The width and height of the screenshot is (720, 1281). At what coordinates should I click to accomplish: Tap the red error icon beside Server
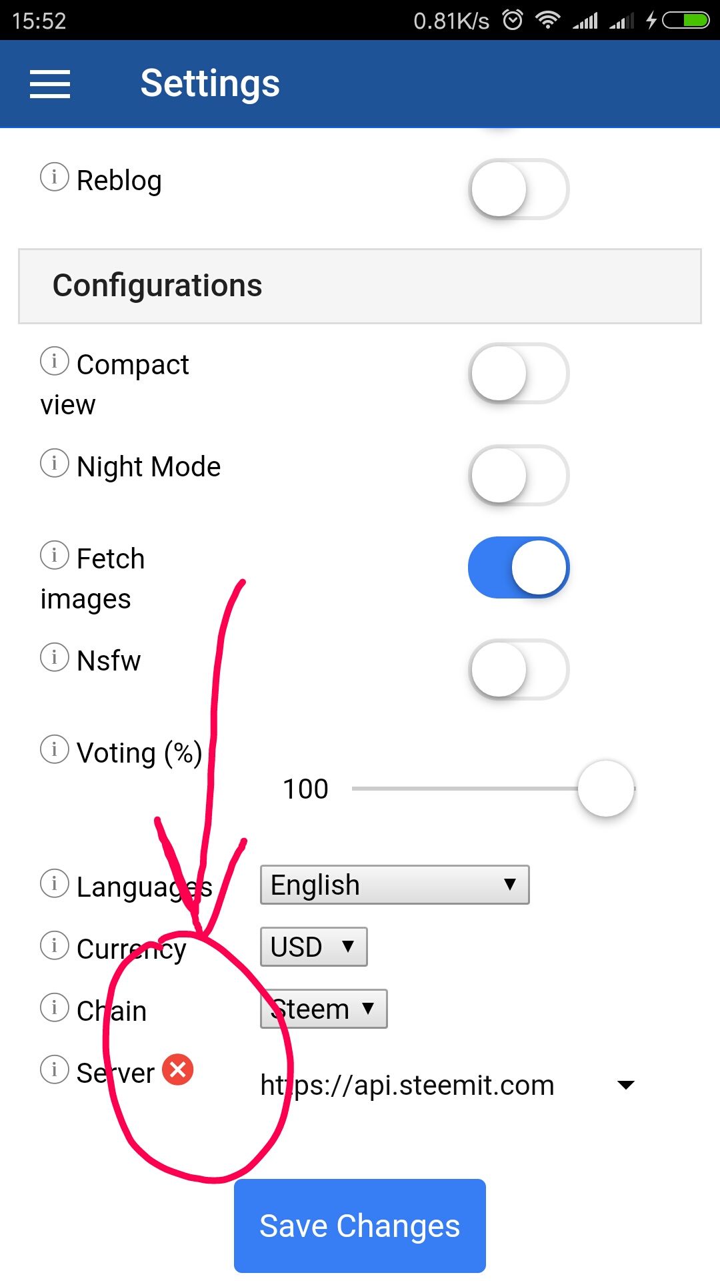tap(178, 1070)
